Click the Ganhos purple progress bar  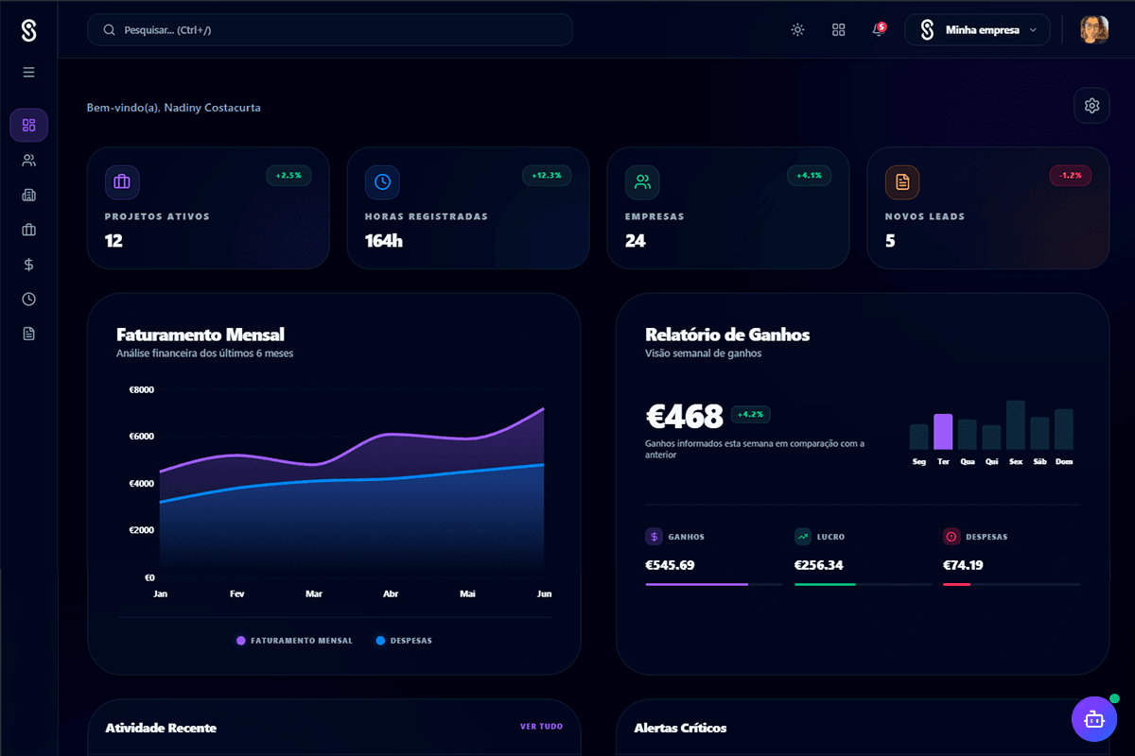click(697, 585)
